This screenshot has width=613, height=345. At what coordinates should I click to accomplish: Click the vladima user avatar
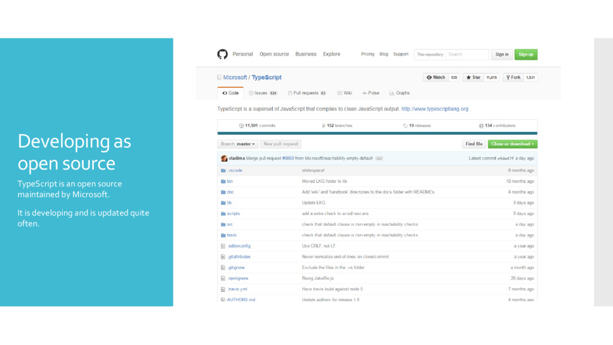[x=224, y=158]
